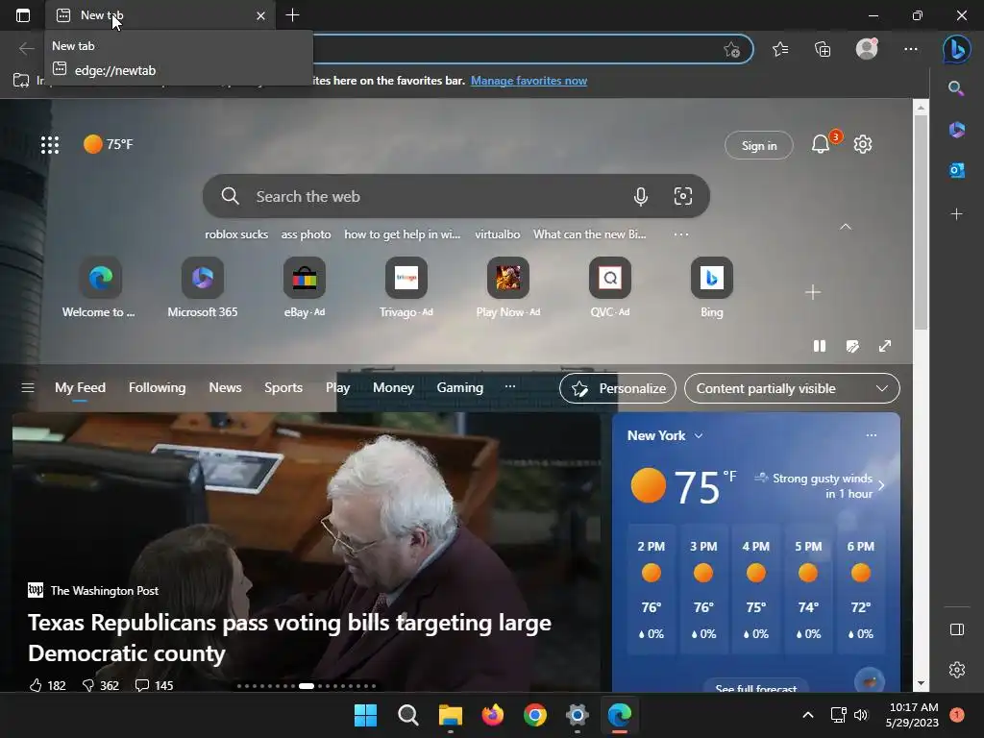Switch to the Sports tab
Screen dimensions: 984x738
pos(283,388)
